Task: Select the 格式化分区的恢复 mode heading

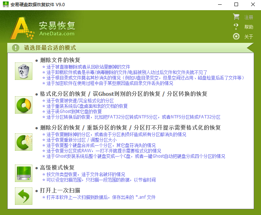Action: pyautogui.click(x=123, y=94)
